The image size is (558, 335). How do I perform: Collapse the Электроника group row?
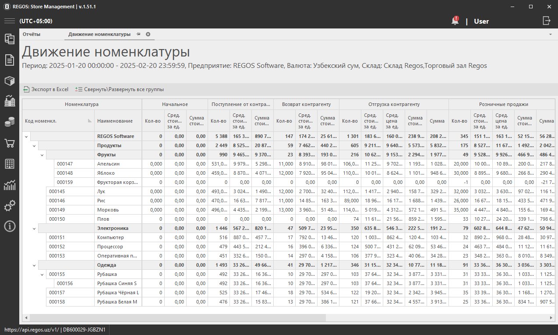pyautogui.click(x=34, y=228)
